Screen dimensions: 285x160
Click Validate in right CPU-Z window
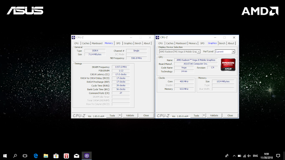[214, 116]
